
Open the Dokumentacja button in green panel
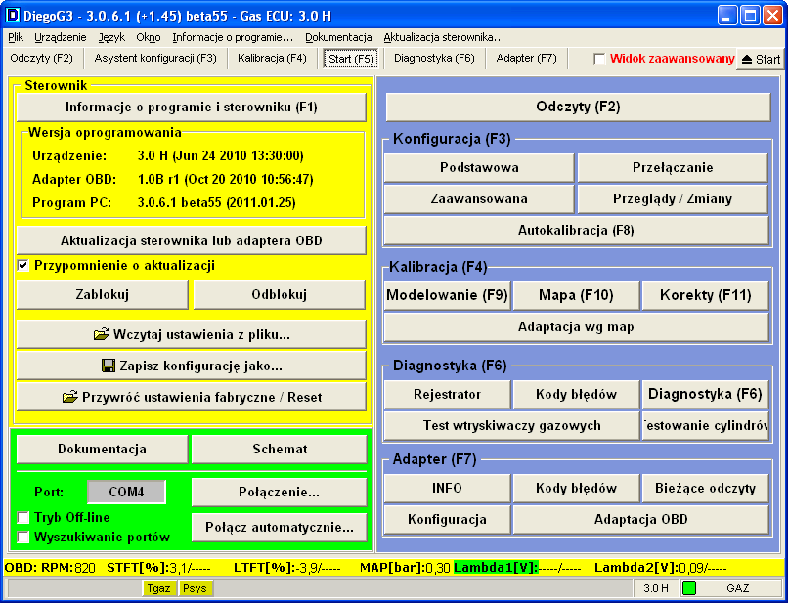102,449
